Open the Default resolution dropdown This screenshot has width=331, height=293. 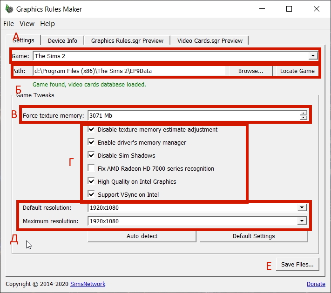(302, 207)
